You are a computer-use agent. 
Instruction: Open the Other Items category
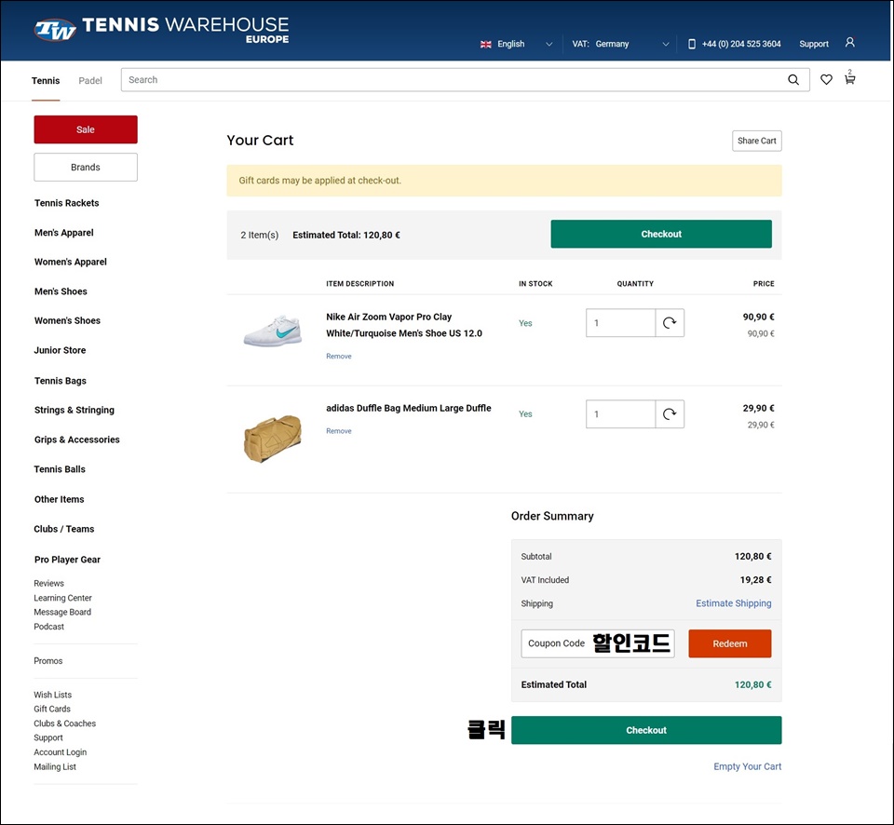pyautogui.click(x=60, y=499)
